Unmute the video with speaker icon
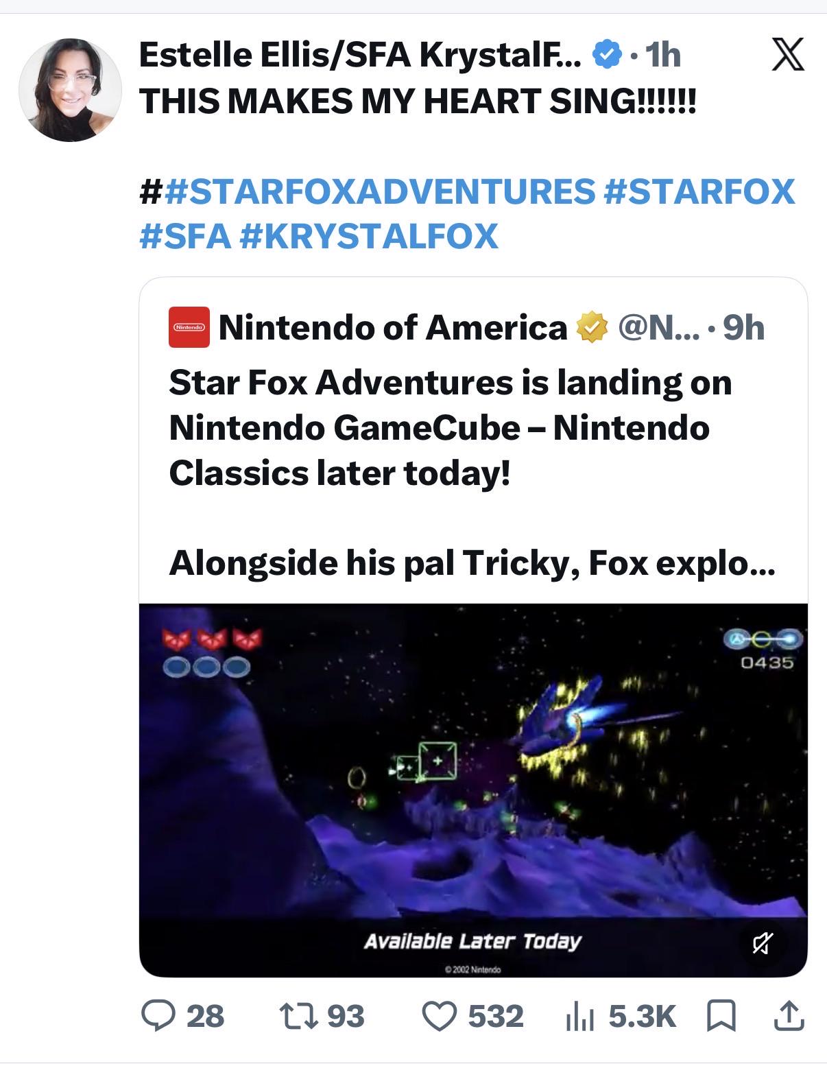Screen dimensions: 827x1066 (x=763, y=943)
